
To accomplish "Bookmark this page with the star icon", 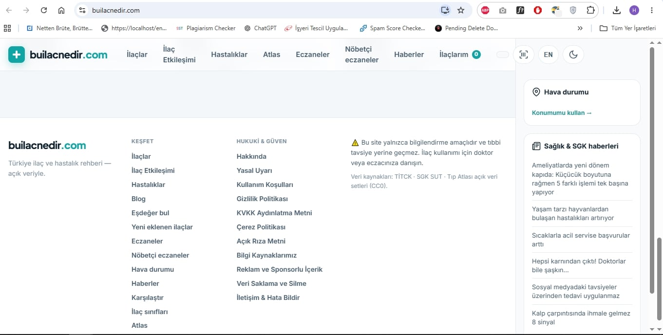I will [x=461, y=10].
